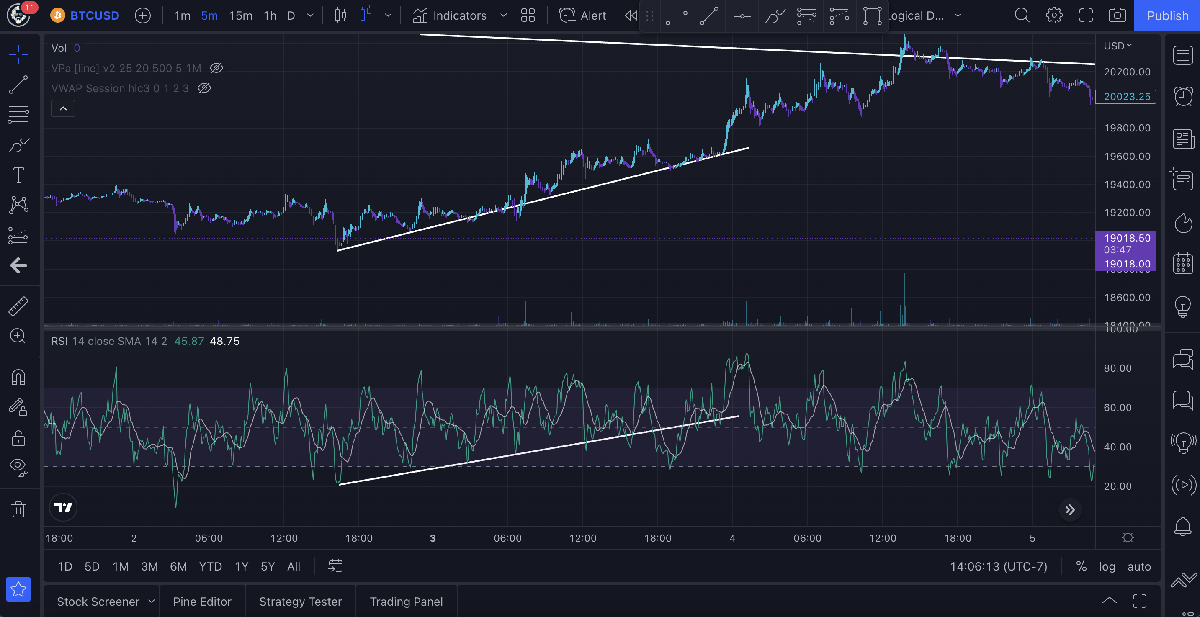Switch to the 1h timeframe
The width and height of the screenshot is (1200, 617).
pos(270,15)
